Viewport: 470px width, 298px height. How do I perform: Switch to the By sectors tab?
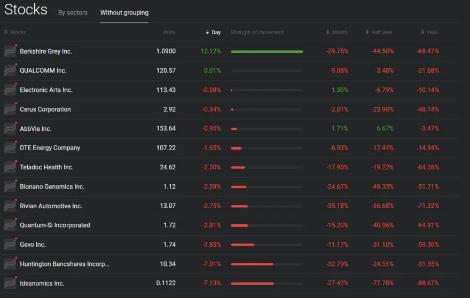tap(73, 13)
